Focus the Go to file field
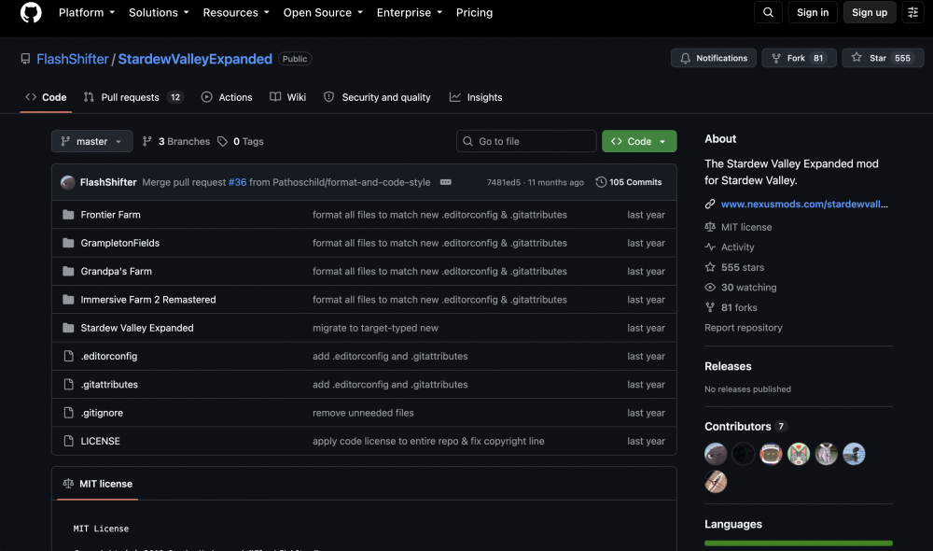The width and height of the screenshot is (933, 551). (x=526, y=141)
